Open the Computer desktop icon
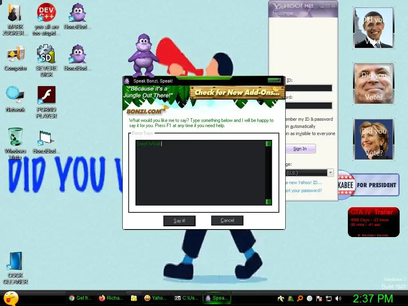 click(16, 58)
